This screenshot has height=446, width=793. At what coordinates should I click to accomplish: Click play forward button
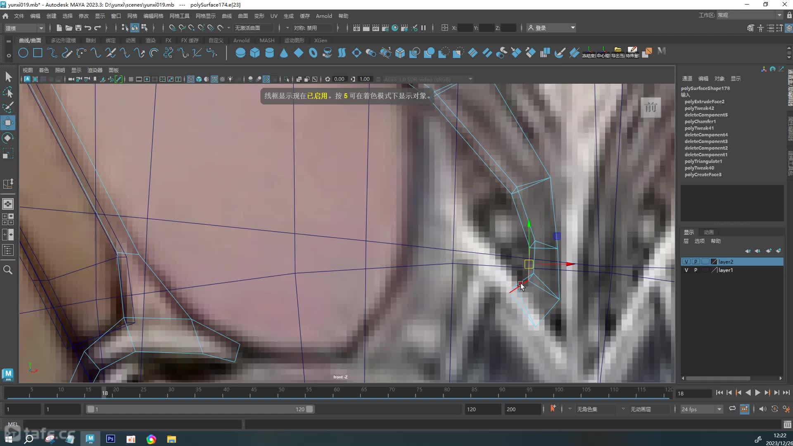[x=757, y=393]
